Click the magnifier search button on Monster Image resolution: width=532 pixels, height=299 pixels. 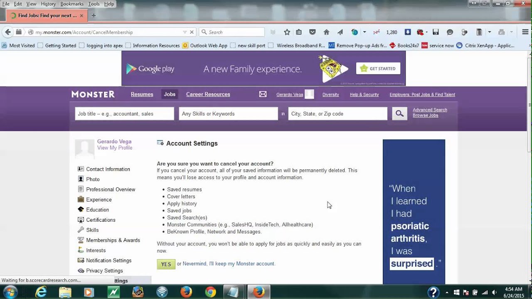[399, 113]
